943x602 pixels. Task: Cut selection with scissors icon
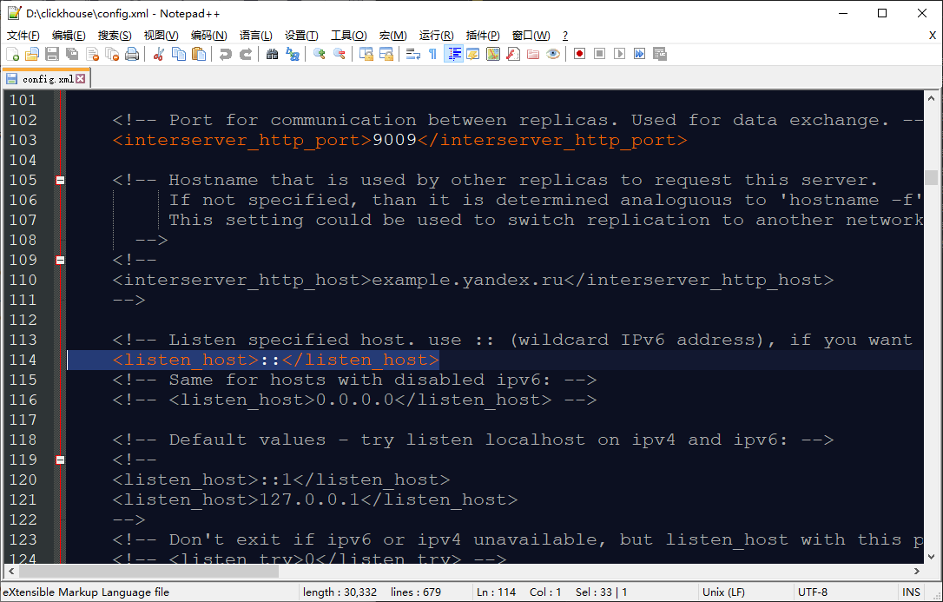coord(159,54)
